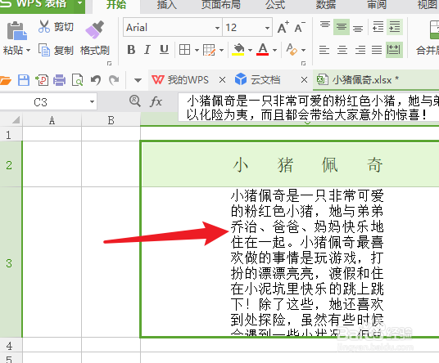Toggle middle vertical alignment
This screenshot has width=439, height=363.
pos(342,27)
